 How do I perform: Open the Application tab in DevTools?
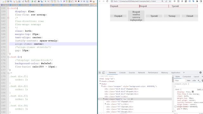click(x=176, y=73)
